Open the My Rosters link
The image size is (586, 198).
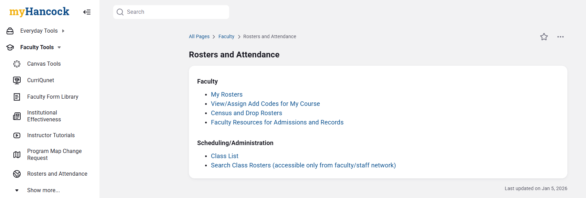pyautogui.click(x=226, y=95)
